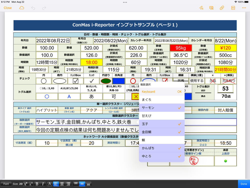Image resolution: width=250 pixels, height=188 pixels.
Task: Edit the 年月日 field 2022年08月22日
Action: pyautogui.click(x=53, y=41)
